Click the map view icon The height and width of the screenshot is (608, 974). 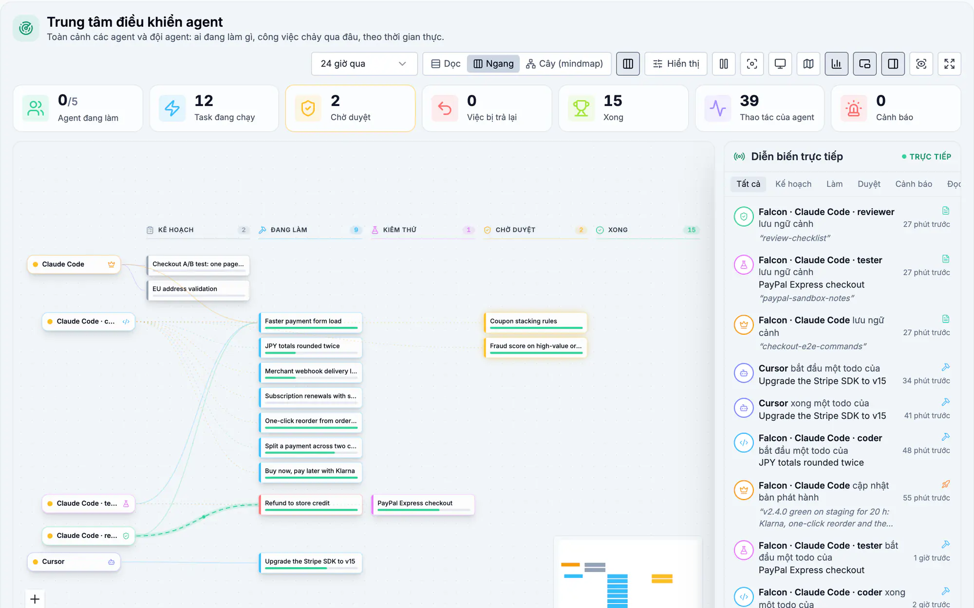tap(808, 64)
